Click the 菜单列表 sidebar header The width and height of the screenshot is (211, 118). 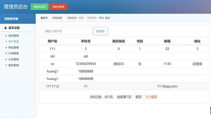click(x=18, y=19)
